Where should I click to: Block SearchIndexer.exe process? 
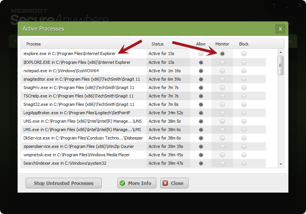[x=244, y=163]
